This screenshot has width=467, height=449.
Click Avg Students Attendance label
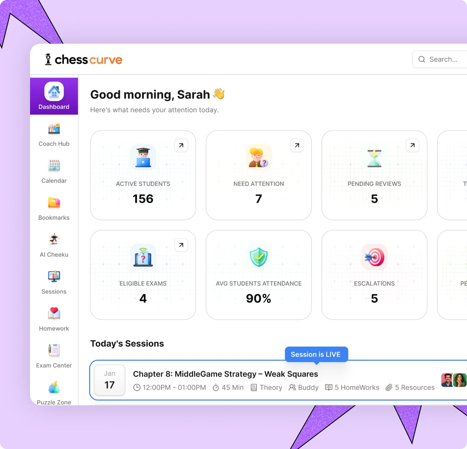258,283
